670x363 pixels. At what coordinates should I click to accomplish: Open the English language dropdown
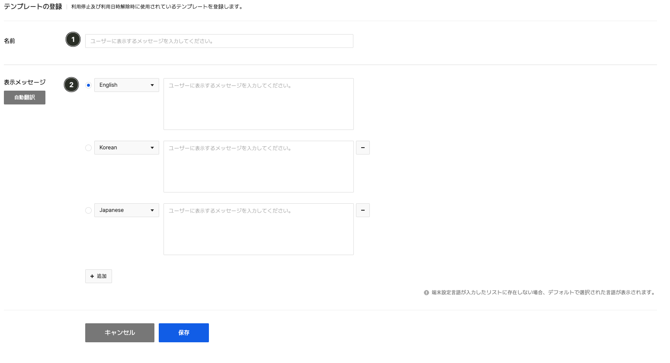127,85
